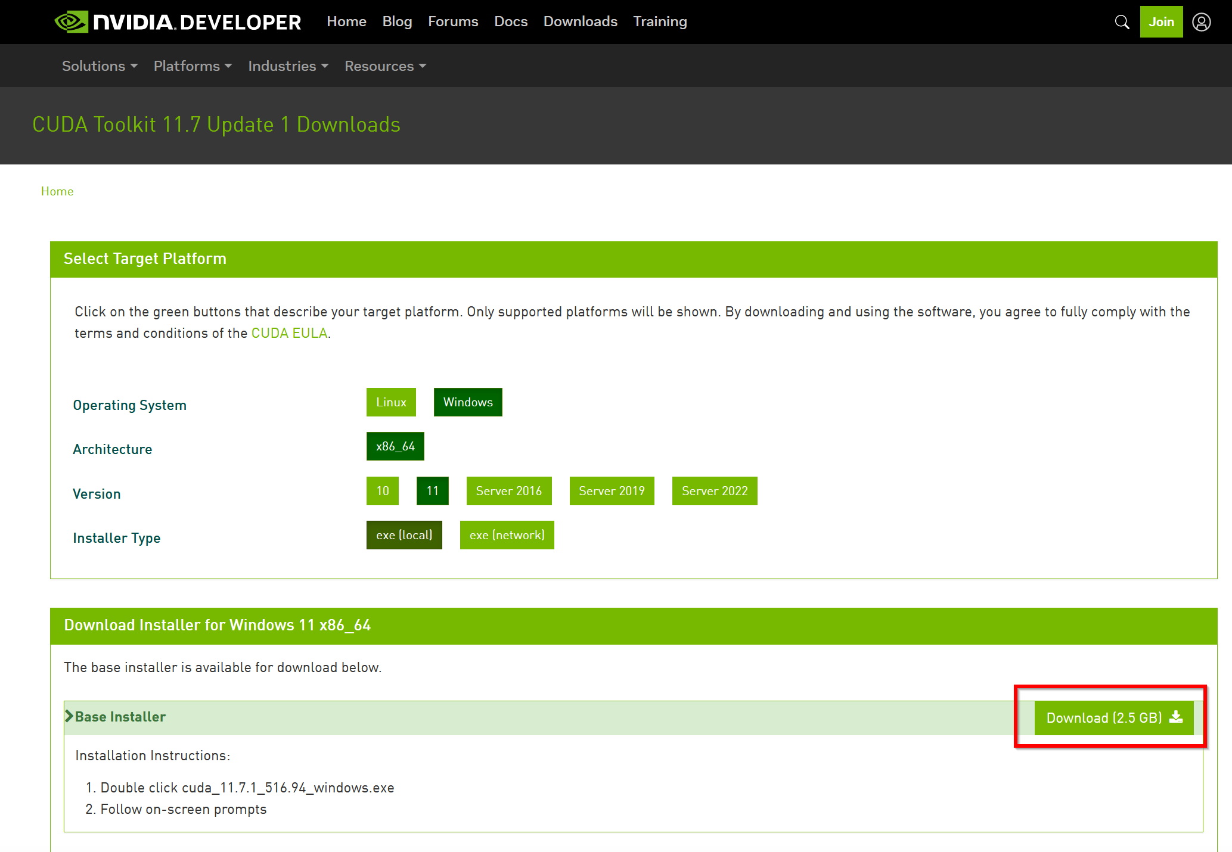Open the Downloads nav item
The width and height of the screenshot is (1232, 852).
580,21
